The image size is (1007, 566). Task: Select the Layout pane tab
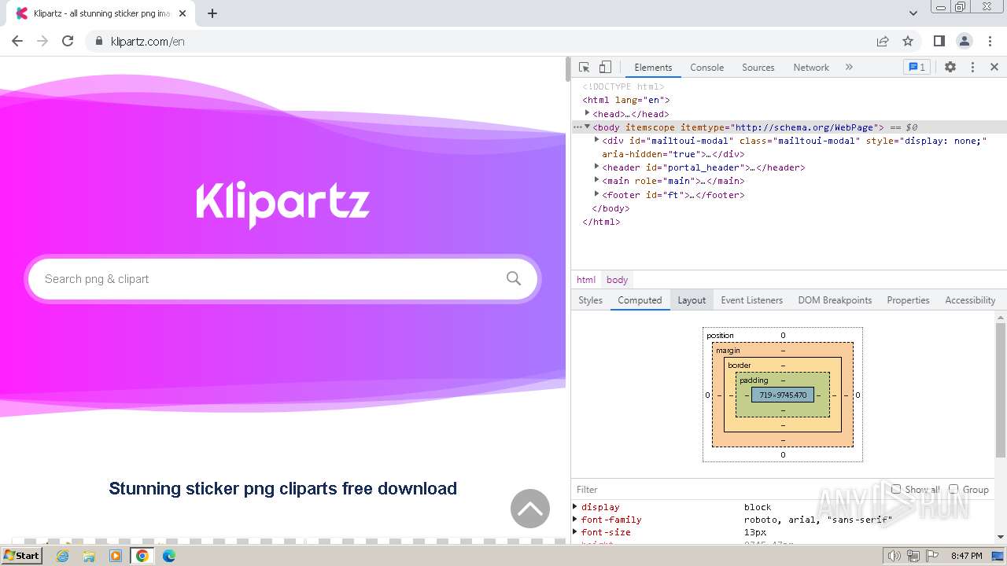[692, 300]
